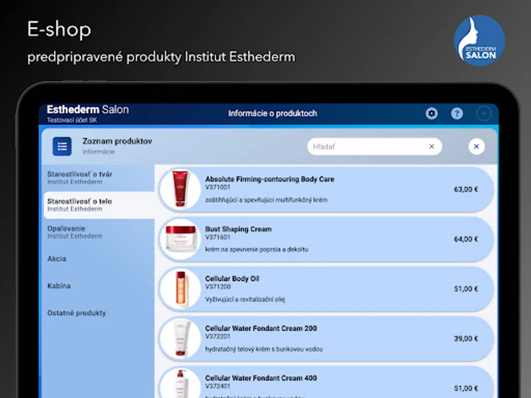Viewport: 531px width, 398px height.
Task: Click the Esthederm Salon logo badge
Action: tap(479, 40)
